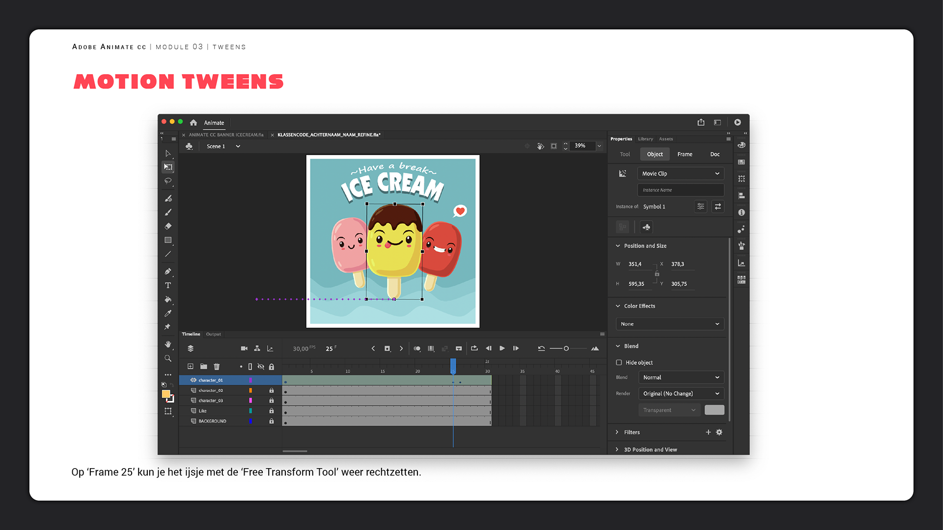Select the Free Transform tool

168,167
